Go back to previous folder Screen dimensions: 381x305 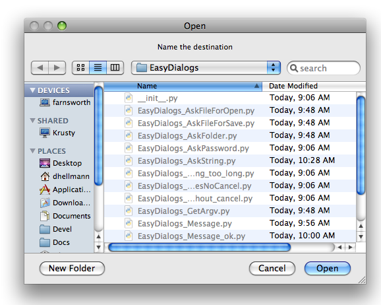pyautogui.click(x=40, y=67)
